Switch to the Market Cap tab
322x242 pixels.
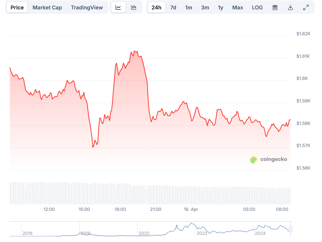47,7
